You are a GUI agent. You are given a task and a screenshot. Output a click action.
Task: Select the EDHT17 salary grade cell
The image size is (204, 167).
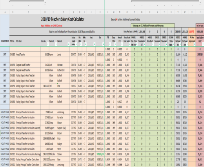pos(73,54)
